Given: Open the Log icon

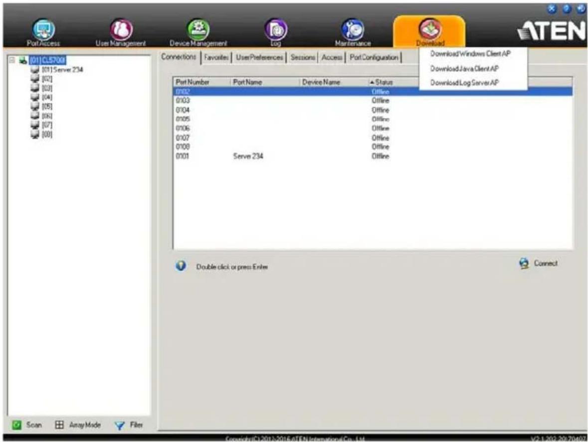Looking at the screenshot, I should (276, 29).
